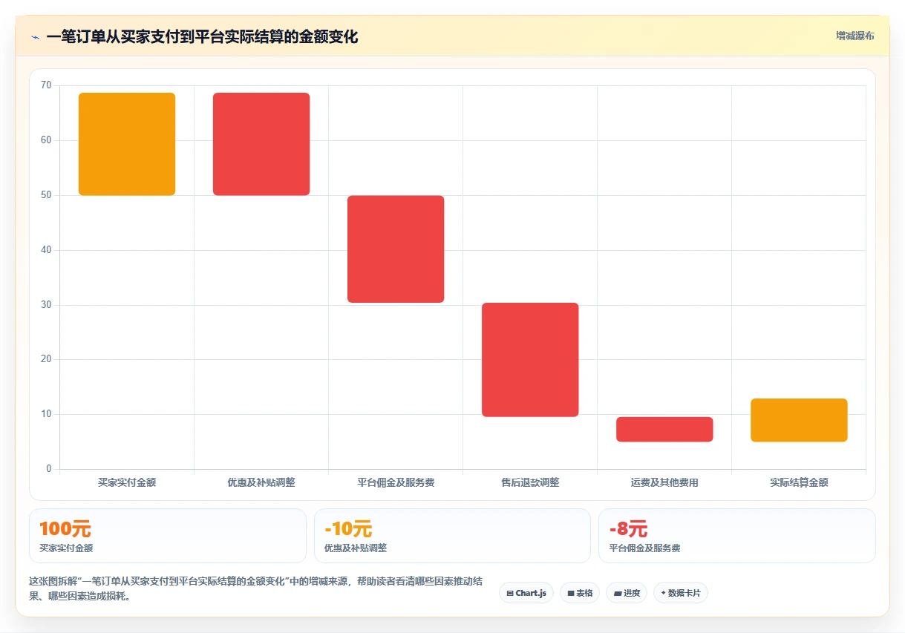Viewport: 905px width, 633px height.
Task: Click the 增减瀑布 label in header
Action: [x=855, y=36]
